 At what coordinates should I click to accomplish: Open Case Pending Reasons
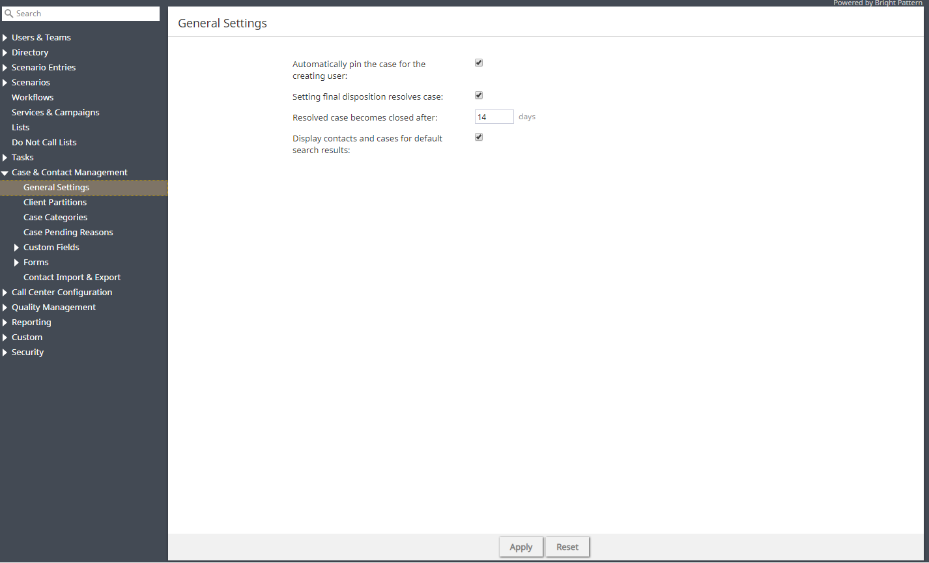68,233
